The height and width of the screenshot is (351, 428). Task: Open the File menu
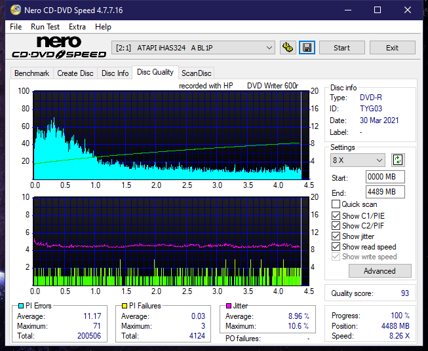point(16,27)
